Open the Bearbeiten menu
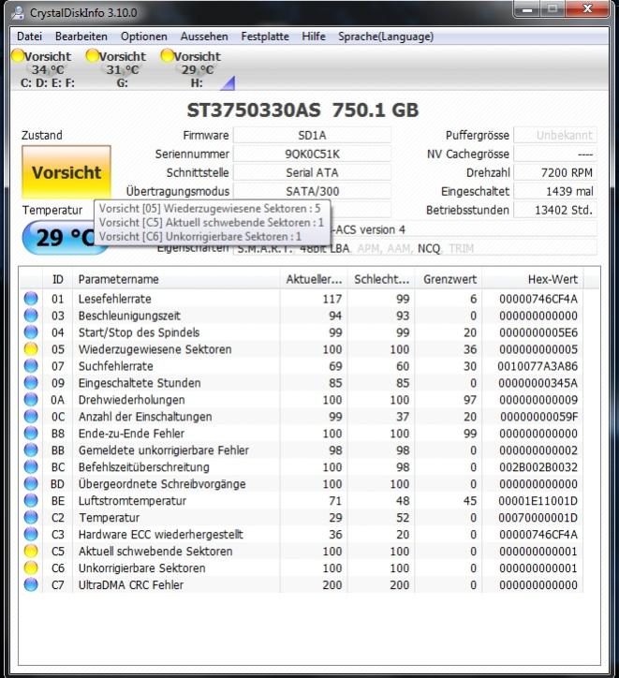619x678 pixels. [x=81, y=37]
